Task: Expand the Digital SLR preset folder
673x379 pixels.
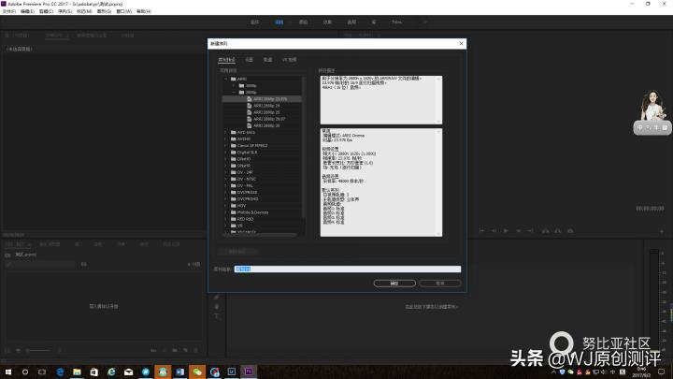Action: pyautogui.click(x=225, y=152)
